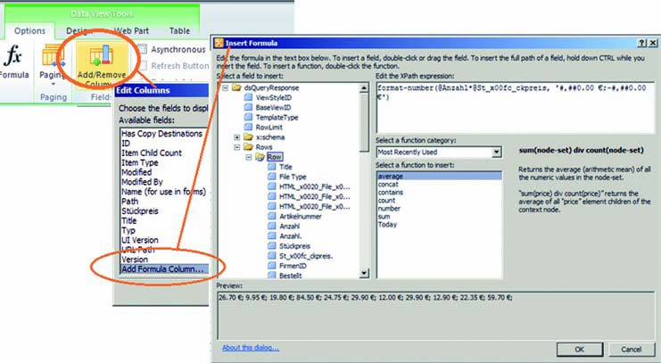Switch to the Table ribbon tab

coord(179,31)
